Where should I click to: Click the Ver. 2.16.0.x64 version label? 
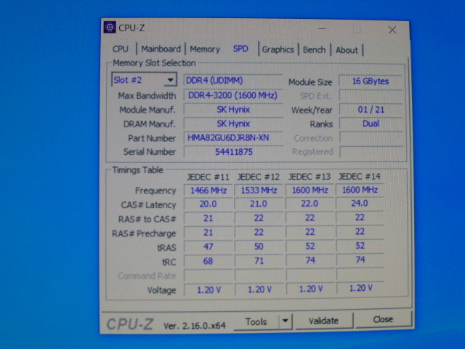[x=195, y=326]
